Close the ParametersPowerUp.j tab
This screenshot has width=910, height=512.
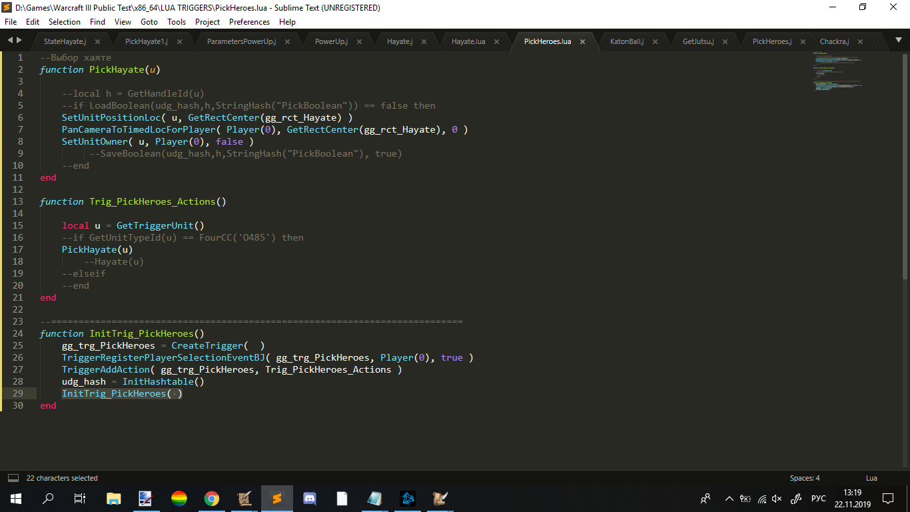pyautogui.click(x=288, y=41)
